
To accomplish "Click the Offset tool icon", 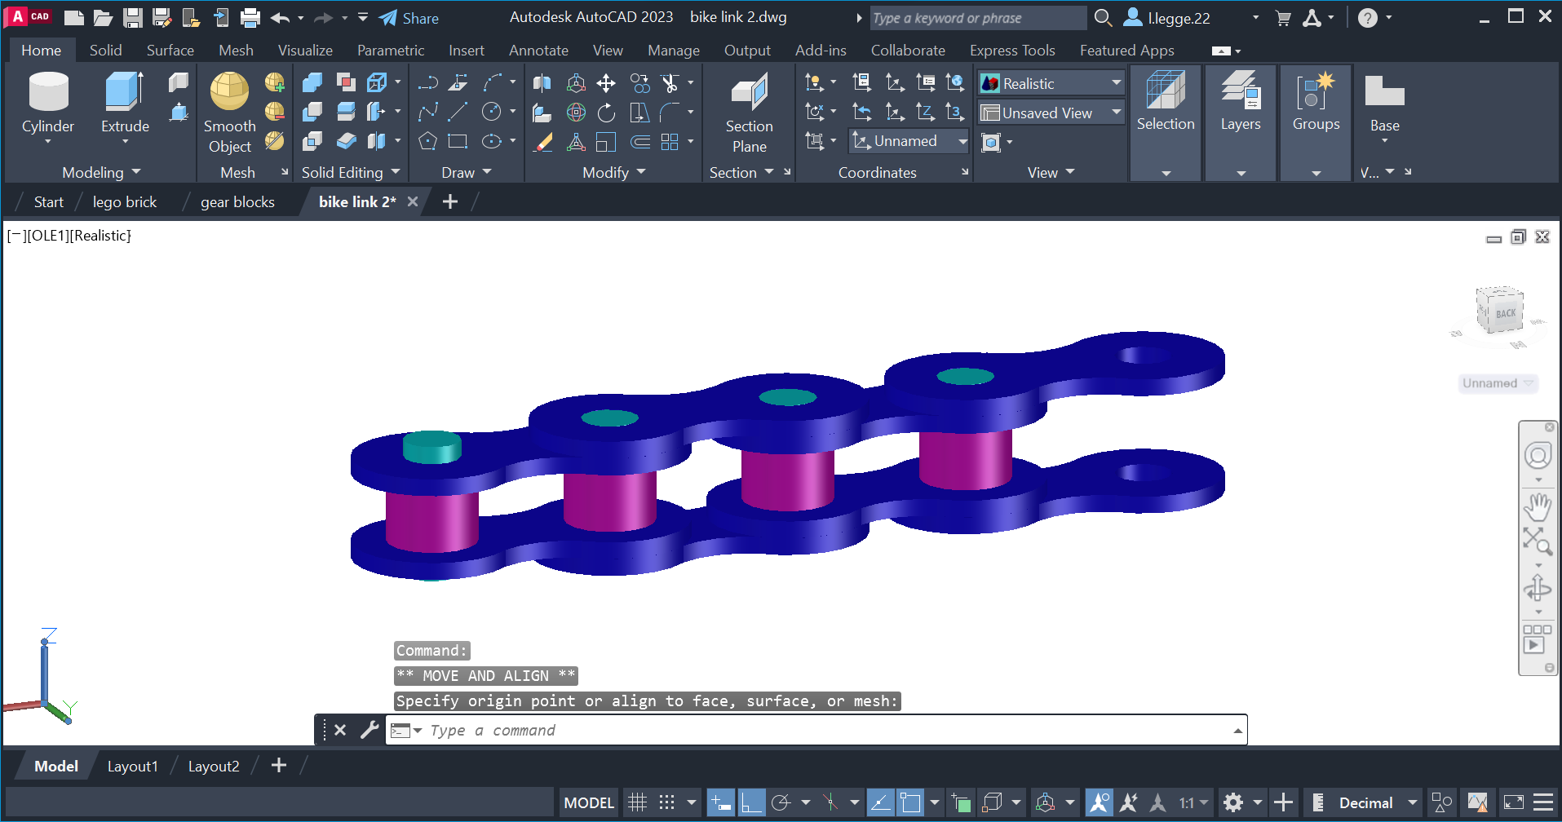I will click(640, 141).
